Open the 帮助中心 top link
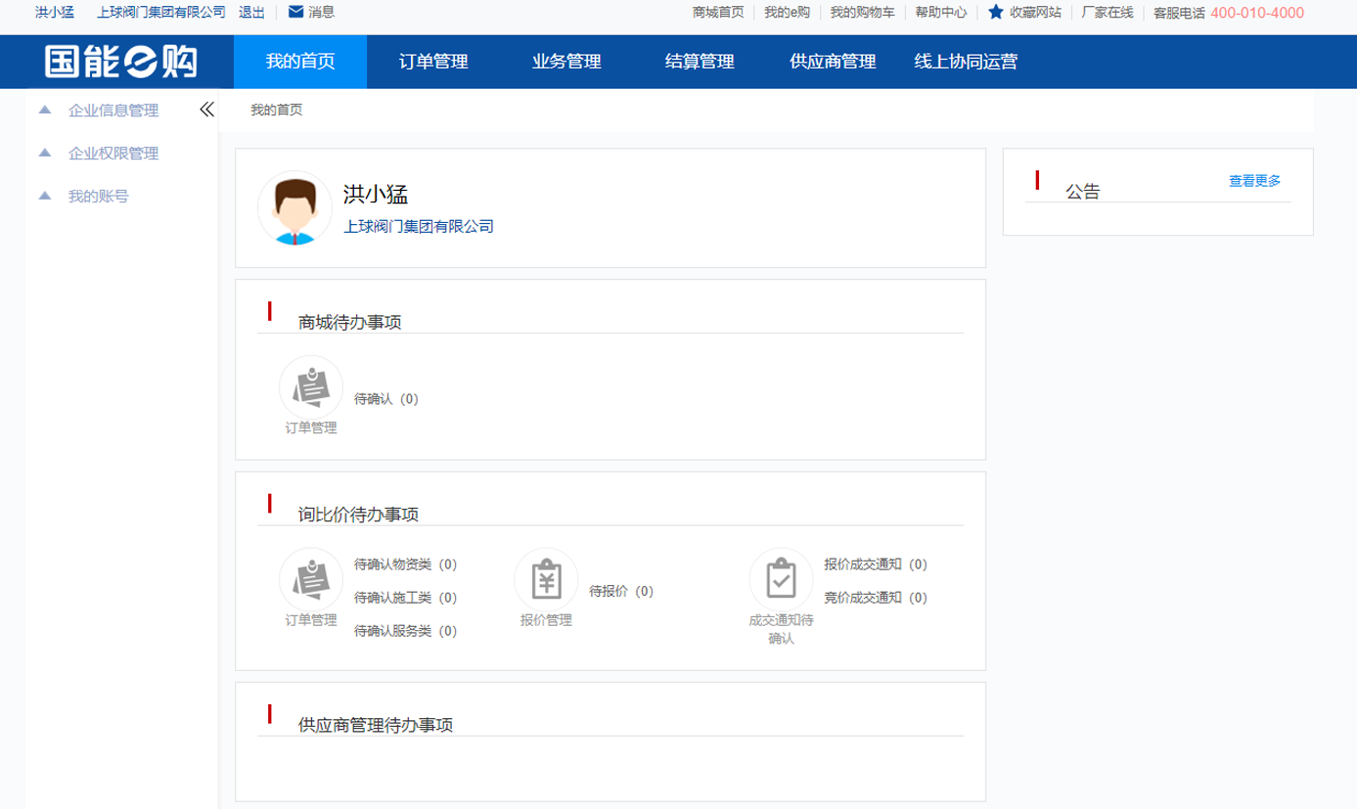The height and width of the screenshot is (809, 1357). [941, 13]
